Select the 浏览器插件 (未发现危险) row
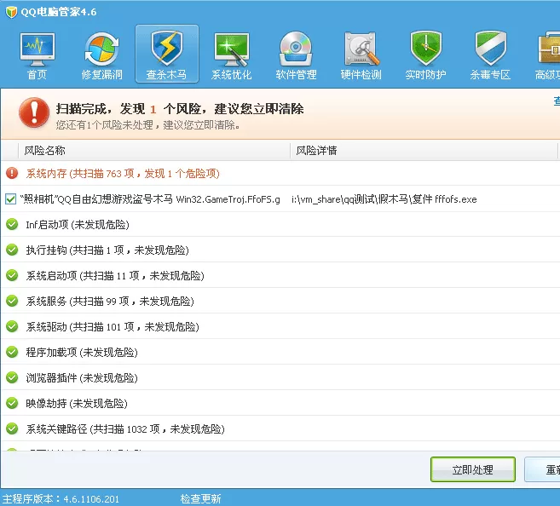This screenshot has height=506, width=560. 280,377
